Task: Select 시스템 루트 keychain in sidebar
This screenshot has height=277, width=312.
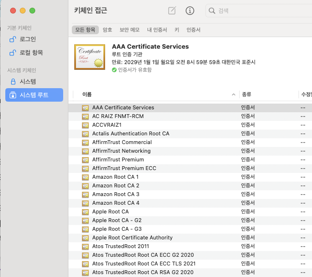Action: [x=34, y=95]
